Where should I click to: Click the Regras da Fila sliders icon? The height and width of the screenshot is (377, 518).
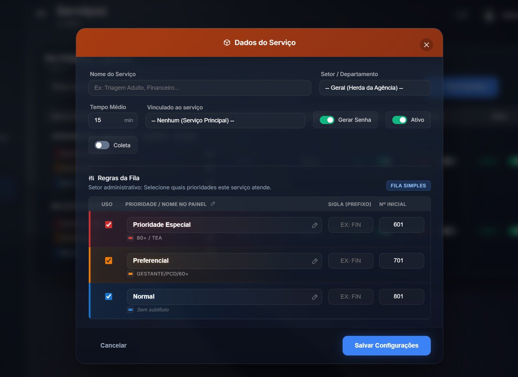coord(91,178)
